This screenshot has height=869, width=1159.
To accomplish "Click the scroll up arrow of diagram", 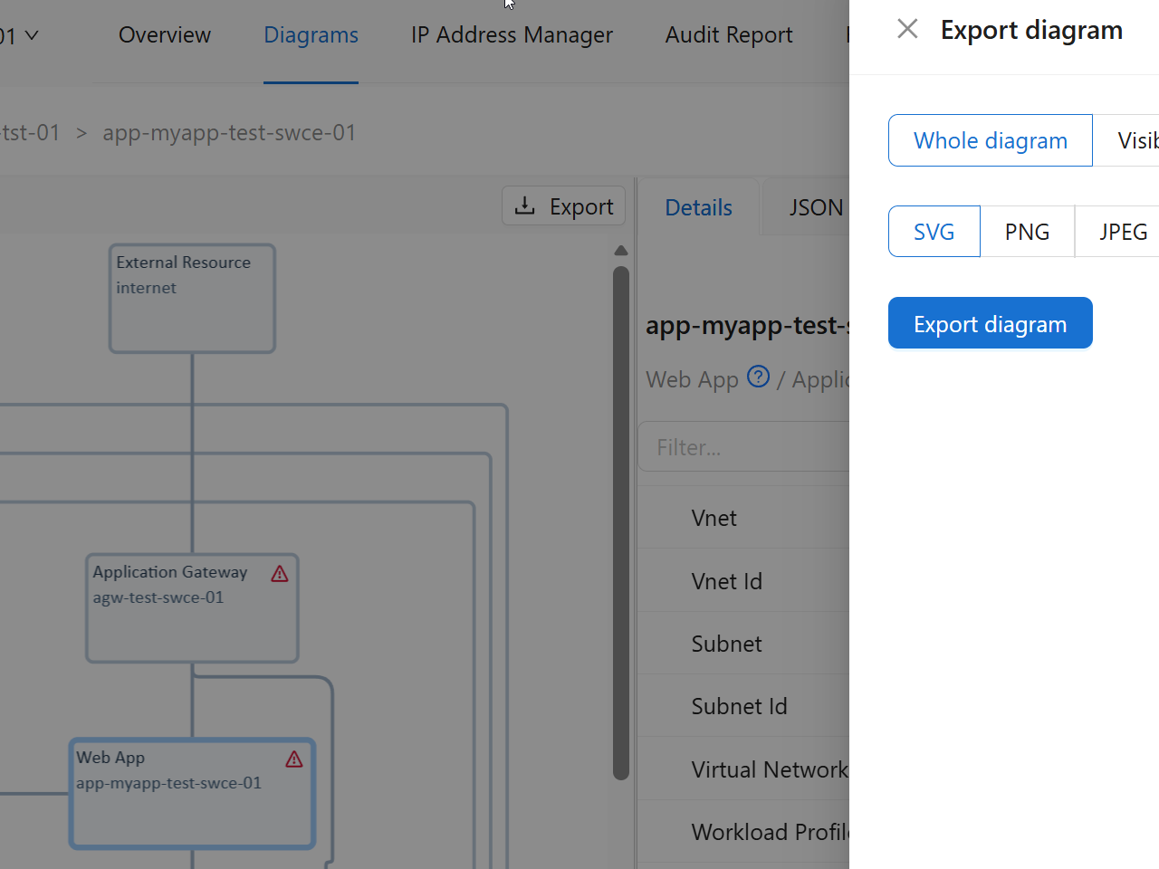I will [x=620, y=251].
